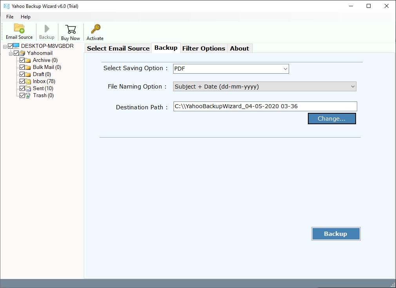Viewport: 396px width, 288px height.
Task: Click the Yahoomail folder icon
Action: (x=22, y=53)
